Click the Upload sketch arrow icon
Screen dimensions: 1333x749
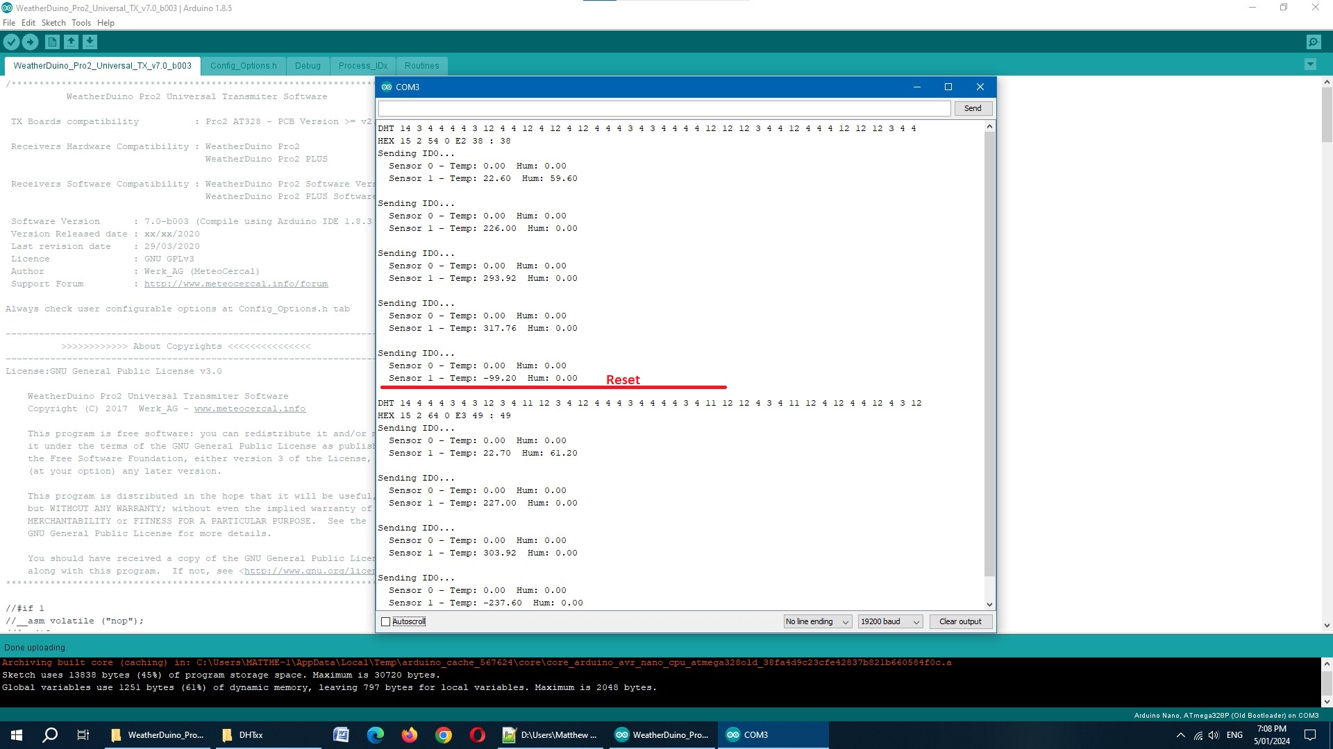coord(30,42)
